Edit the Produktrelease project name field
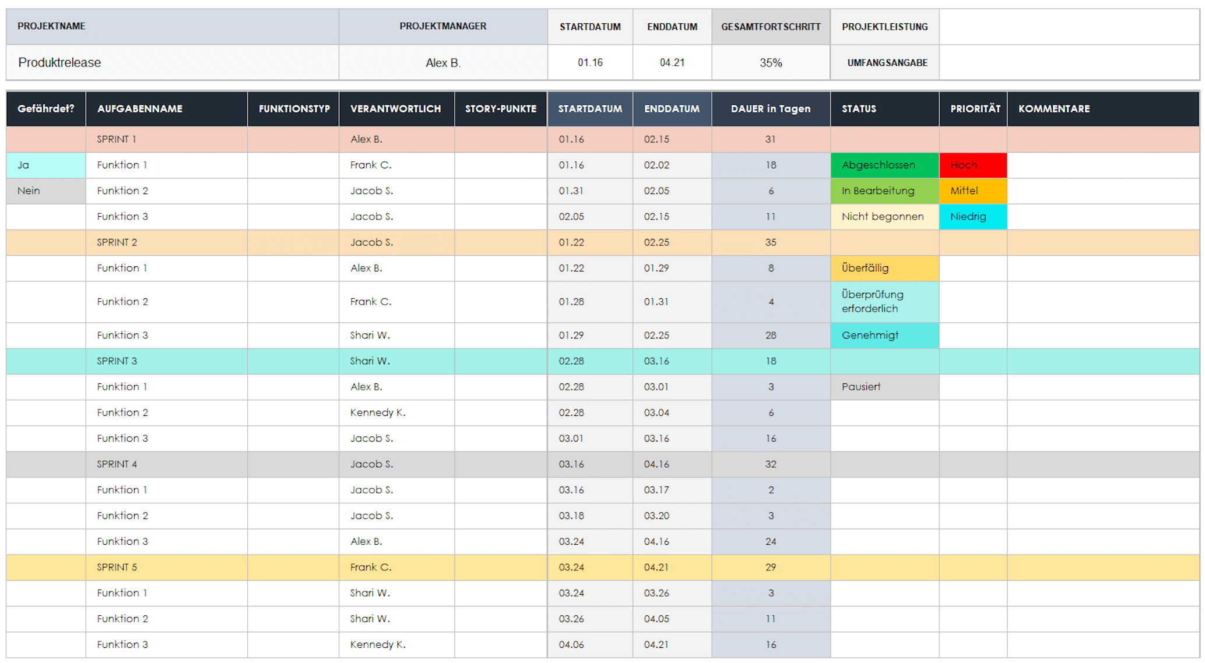This screenshot has height=663, width=1205. pos(172,62)
